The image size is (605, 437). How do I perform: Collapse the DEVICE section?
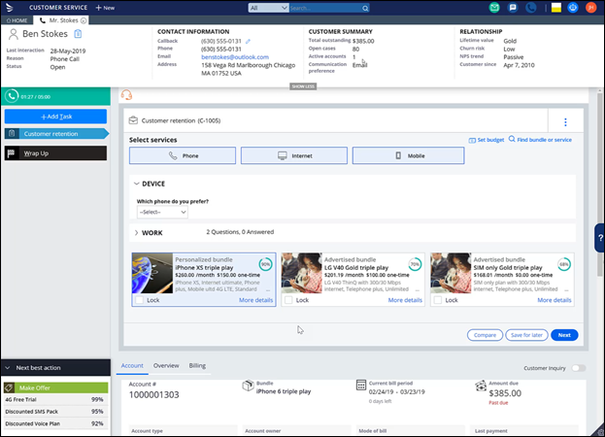[x=137, y=184]
